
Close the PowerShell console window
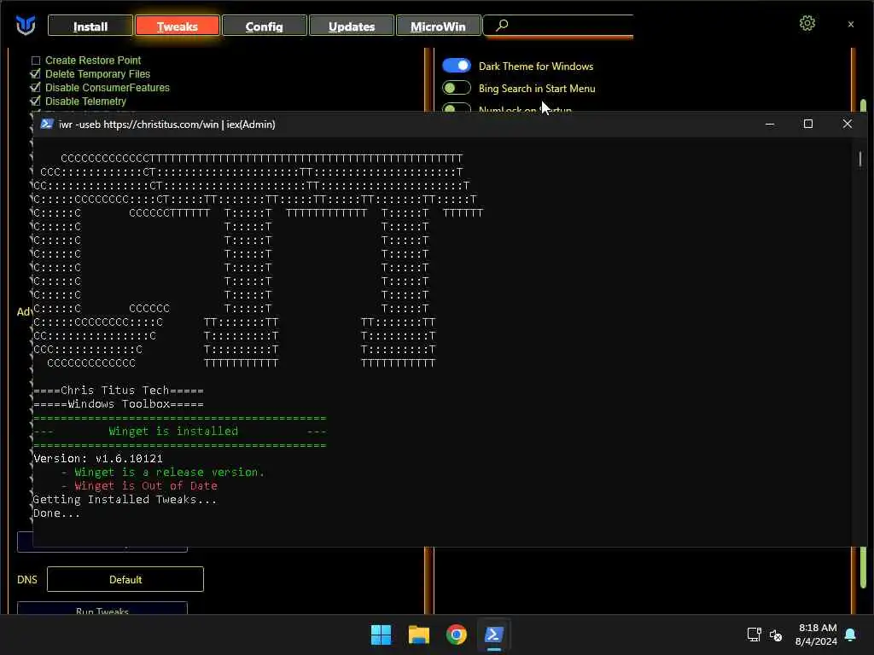point(848,124)
